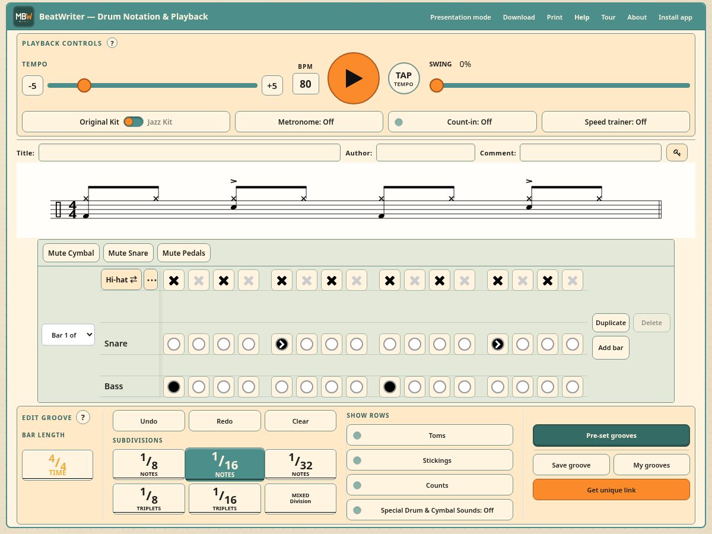Toggle the accented snare on beat four
The image size is (712, 534).
498,344
